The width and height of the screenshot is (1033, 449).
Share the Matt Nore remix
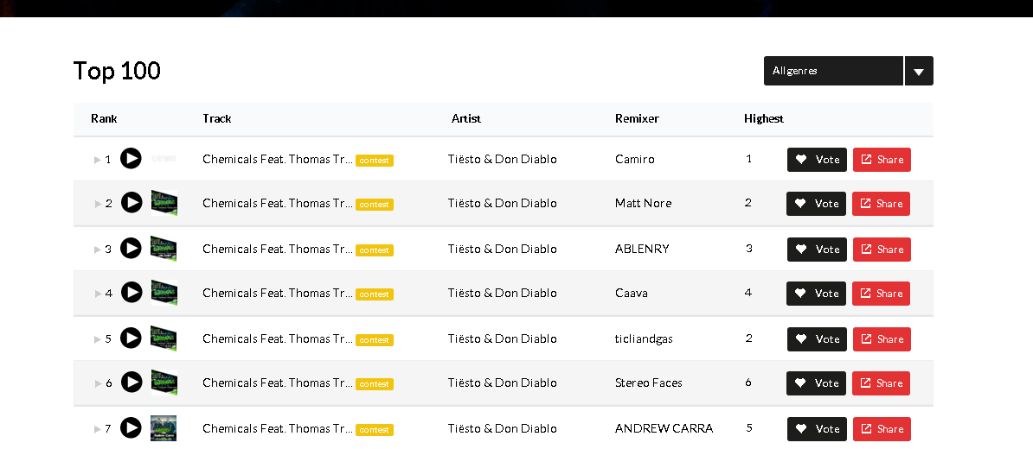tap(881, 204)
